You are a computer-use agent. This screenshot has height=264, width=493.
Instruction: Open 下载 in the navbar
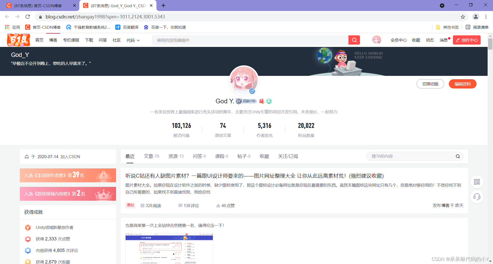pyautogui.click(x=89, y=40)
